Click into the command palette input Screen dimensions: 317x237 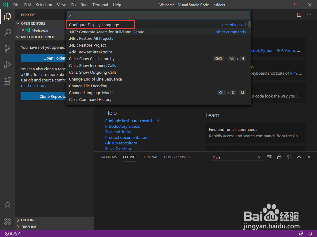[158, 15]
